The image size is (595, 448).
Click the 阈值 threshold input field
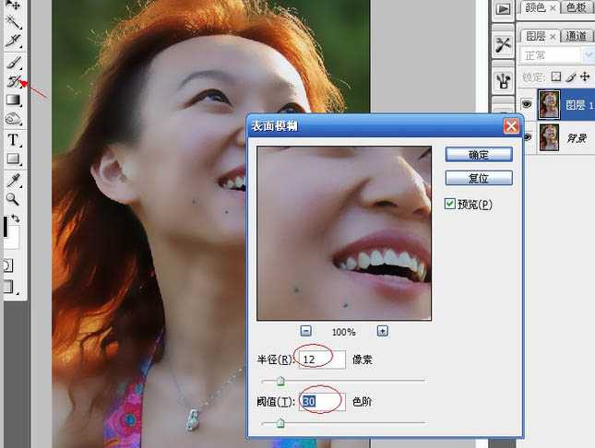(x=322, y=402)
